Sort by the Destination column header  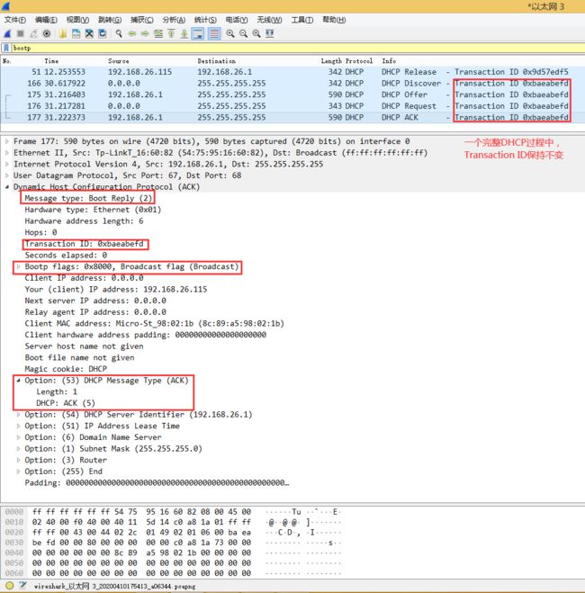click(x=216, y=61)
